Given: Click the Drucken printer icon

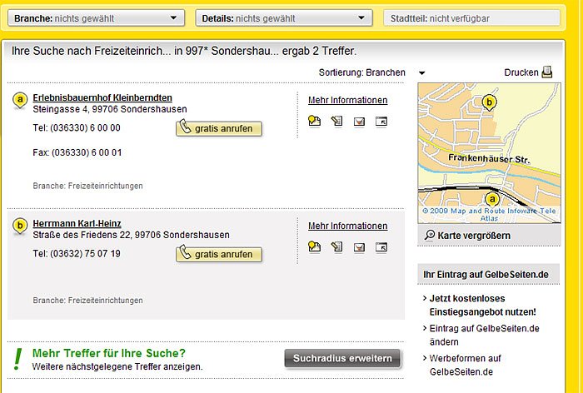Looking at the screenshot, I should pos(546,72).
